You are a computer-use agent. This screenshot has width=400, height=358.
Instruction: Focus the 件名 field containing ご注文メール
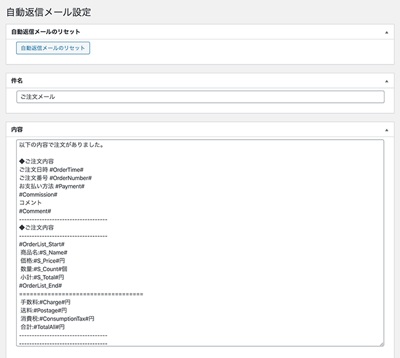pos(200,97)
